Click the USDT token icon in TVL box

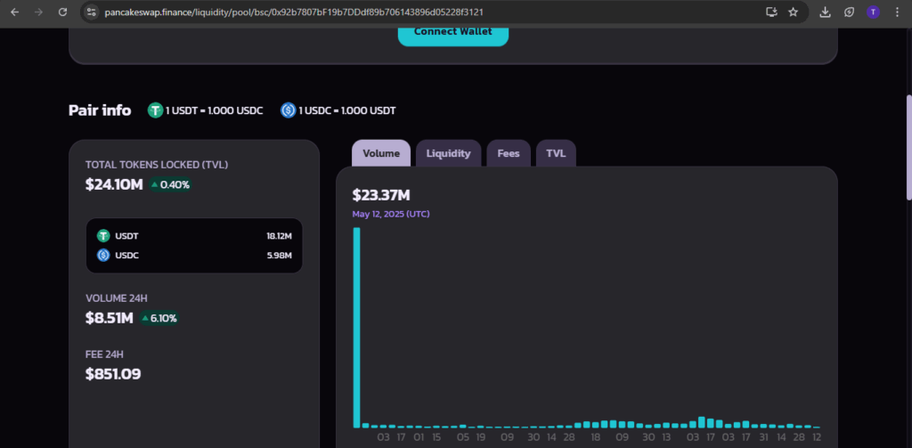[103, 236]
